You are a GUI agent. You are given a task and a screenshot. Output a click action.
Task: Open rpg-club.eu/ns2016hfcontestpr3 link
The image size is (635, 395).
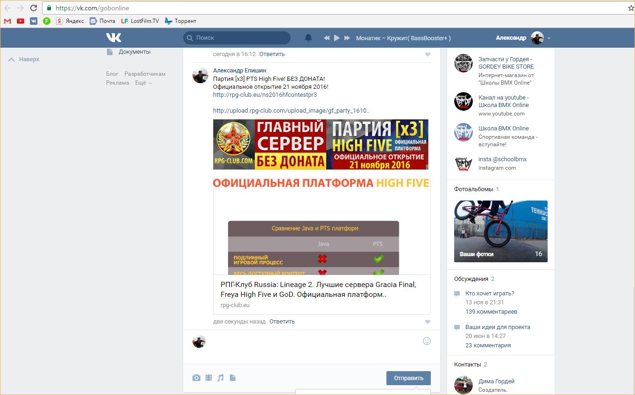(x=265, y=94)
